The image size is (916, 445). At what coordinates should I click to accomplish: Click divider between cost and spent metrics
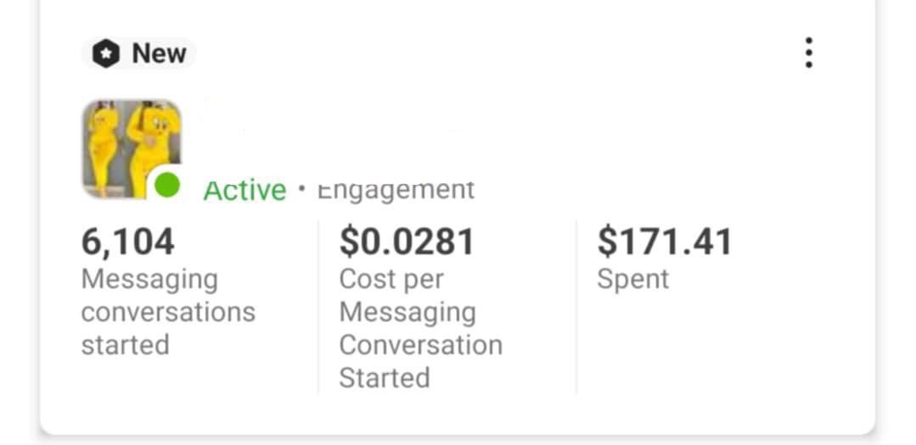click(x=576, y=307)
